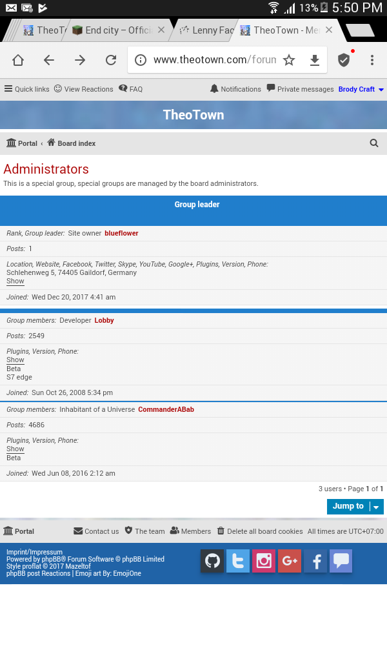
Task: Go to Board index
Action: click(71, 143)
